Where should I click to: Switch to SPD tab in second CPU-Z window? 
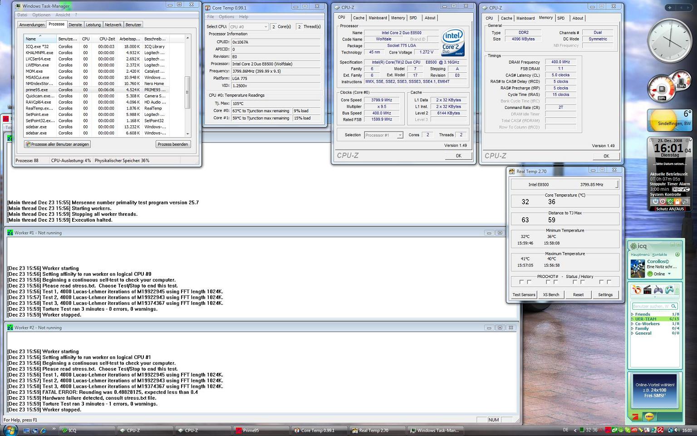point(561,18)
